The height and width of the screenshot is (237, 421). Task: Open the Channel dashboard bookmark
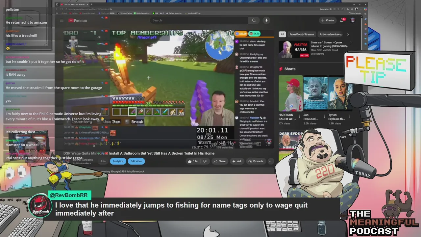tap(87, 13)
